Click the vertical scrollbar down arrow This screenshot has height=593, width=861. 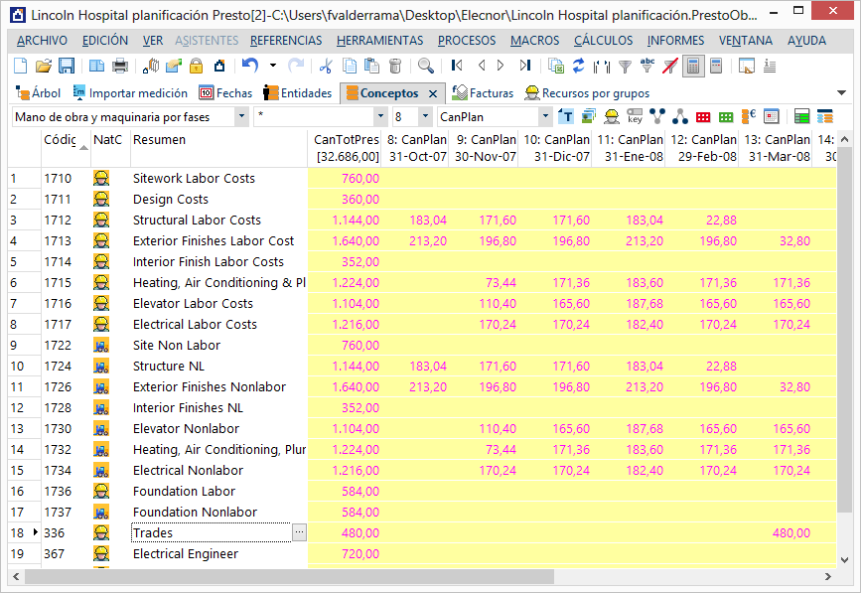pos(844,560)
